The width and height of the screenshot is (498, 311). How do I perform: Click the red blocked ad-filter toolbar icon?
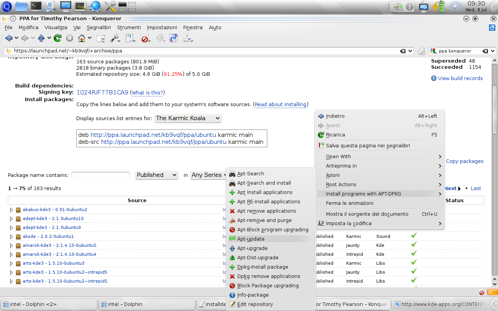[x=145, y=38]
